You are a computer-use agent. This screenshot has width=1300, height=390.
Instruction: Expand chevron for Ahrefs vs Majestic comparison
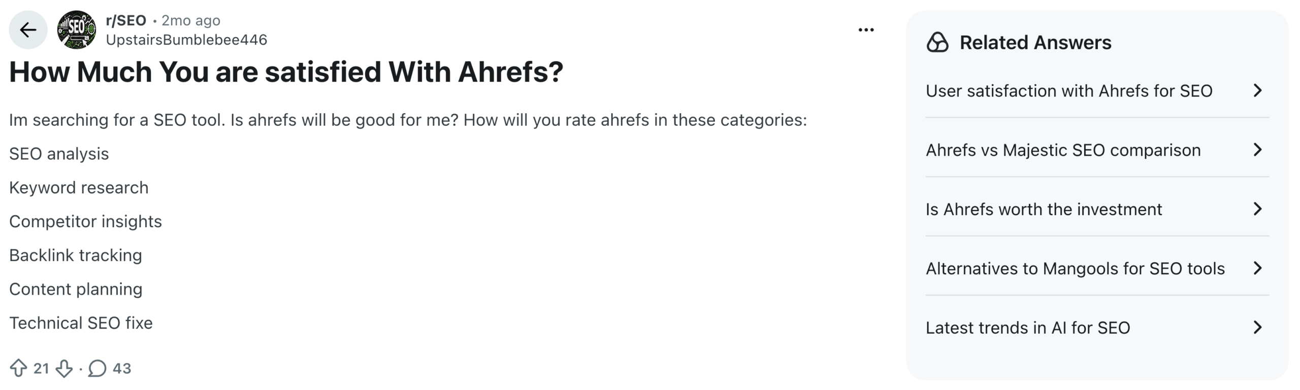coord(1257,150)
